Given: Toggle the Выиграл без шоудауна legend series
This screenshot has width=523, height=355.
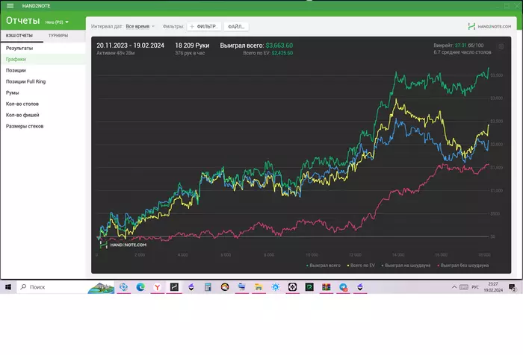Looking at the screenshot, I should [462, 266].
